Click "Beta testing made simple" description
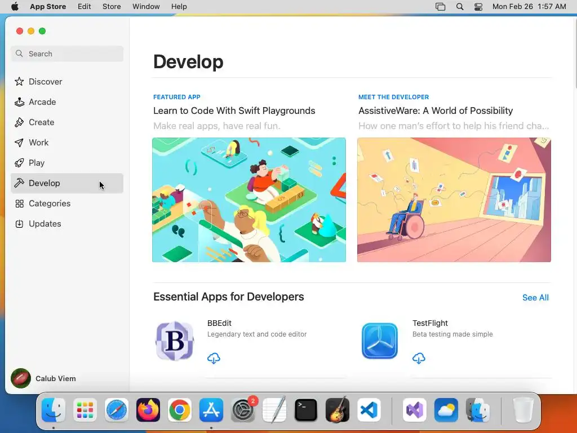The width and height of the screenshot is (577, 433). pyautogui.click(x=452, y=334)
